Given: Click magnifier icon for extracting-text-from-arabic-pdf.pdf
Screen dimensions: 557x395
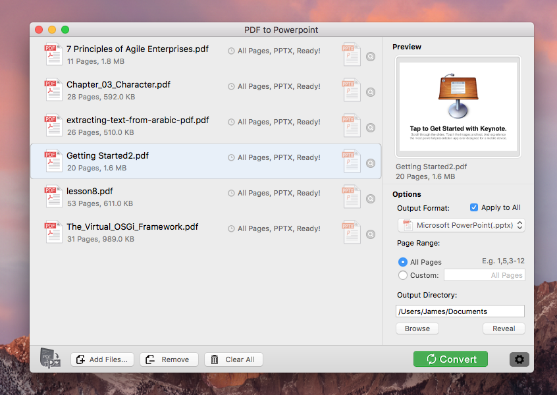Looking at the screenshot, I should (371, 128).
